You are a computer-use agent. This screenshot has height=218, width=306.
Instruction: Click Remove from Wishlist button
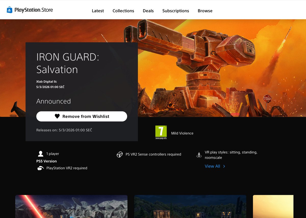82,116
